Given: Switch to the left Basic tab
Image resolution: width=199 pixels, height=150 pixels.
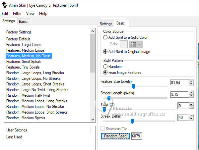Looking at the screenshot, I should click(23, 21).
